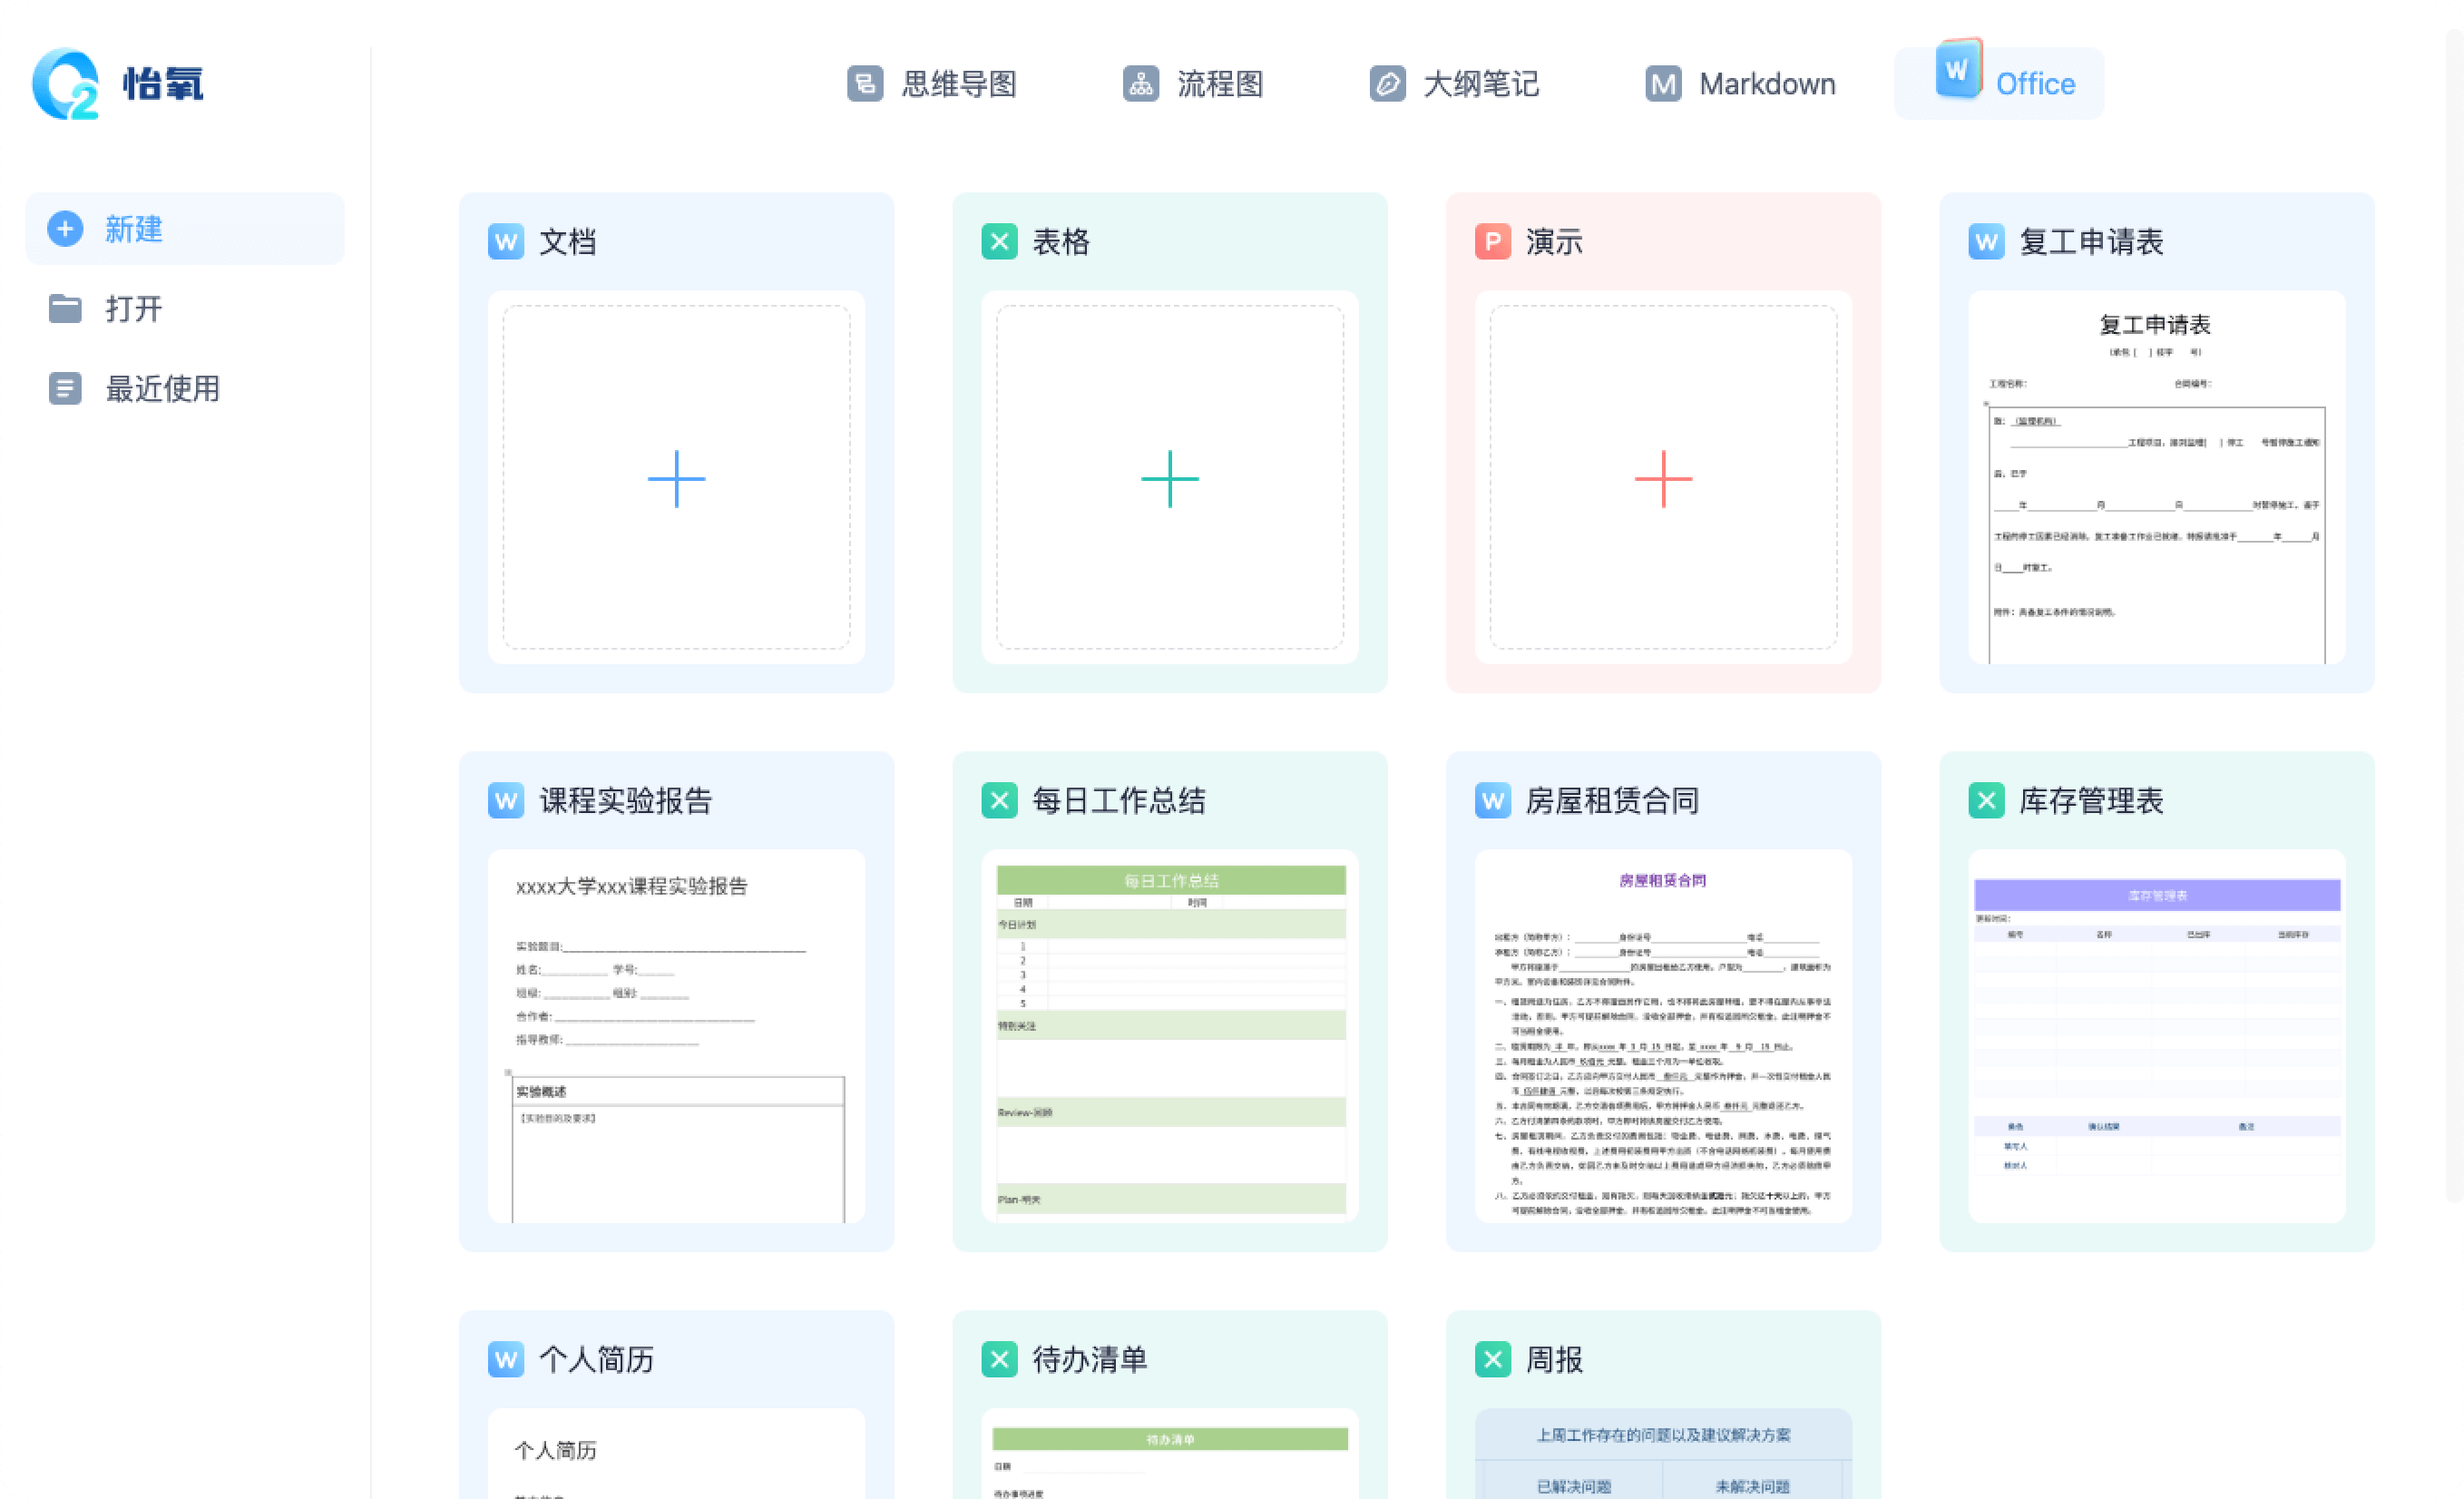Click the green X icon on the 表格 card

coord(999,242)
